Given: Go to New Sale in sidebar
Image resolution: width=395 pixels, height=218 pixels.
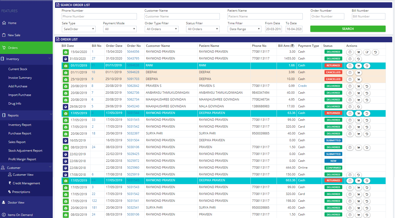Looking at the screenshot, I should click(x=14, y=35).
